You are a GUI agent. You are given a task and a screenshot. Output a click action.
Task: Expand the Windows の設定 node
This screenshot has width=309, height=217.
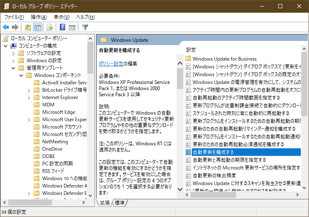click(14, 61)
